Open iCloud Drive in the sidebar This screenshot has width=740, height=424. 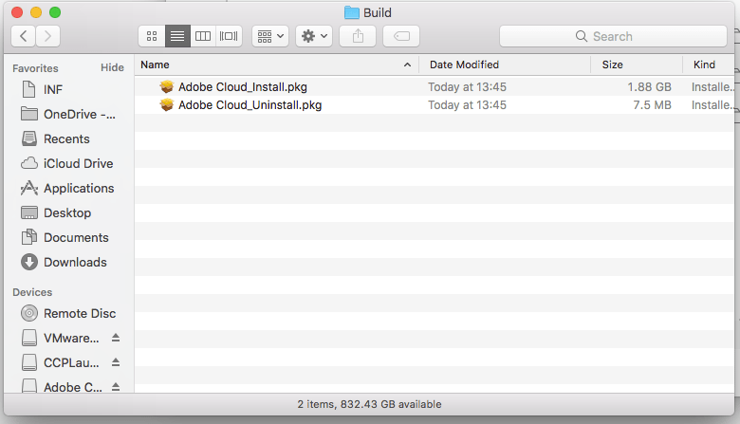68,163
